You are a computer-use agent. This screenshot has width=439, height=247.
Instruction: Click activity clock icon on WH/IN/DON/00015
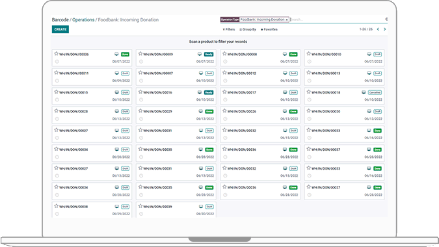coord(57,99)
